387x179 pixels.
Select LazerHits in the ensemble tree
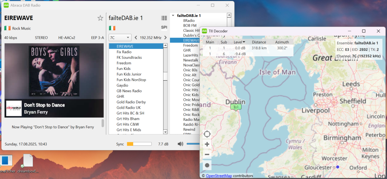click(x=191, y=55)
